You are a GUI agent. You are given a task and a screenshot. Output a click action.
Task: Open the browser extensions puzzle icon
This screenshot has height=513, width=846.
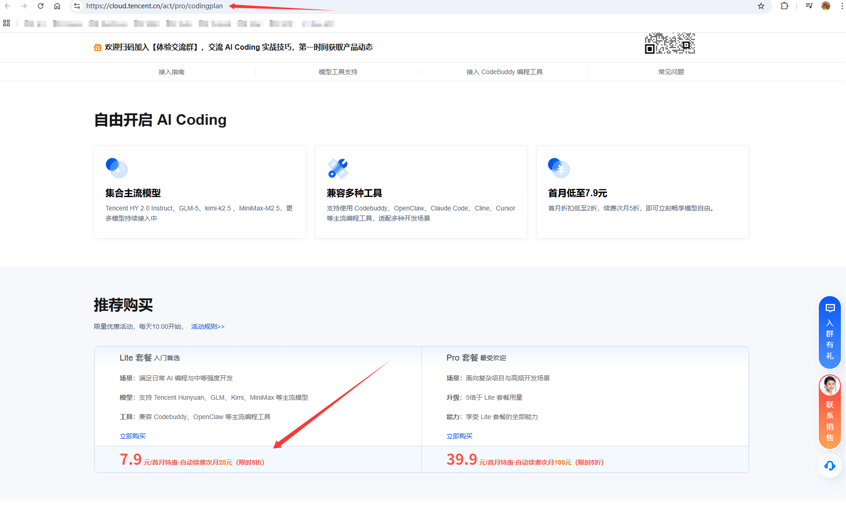pos(784,6)
